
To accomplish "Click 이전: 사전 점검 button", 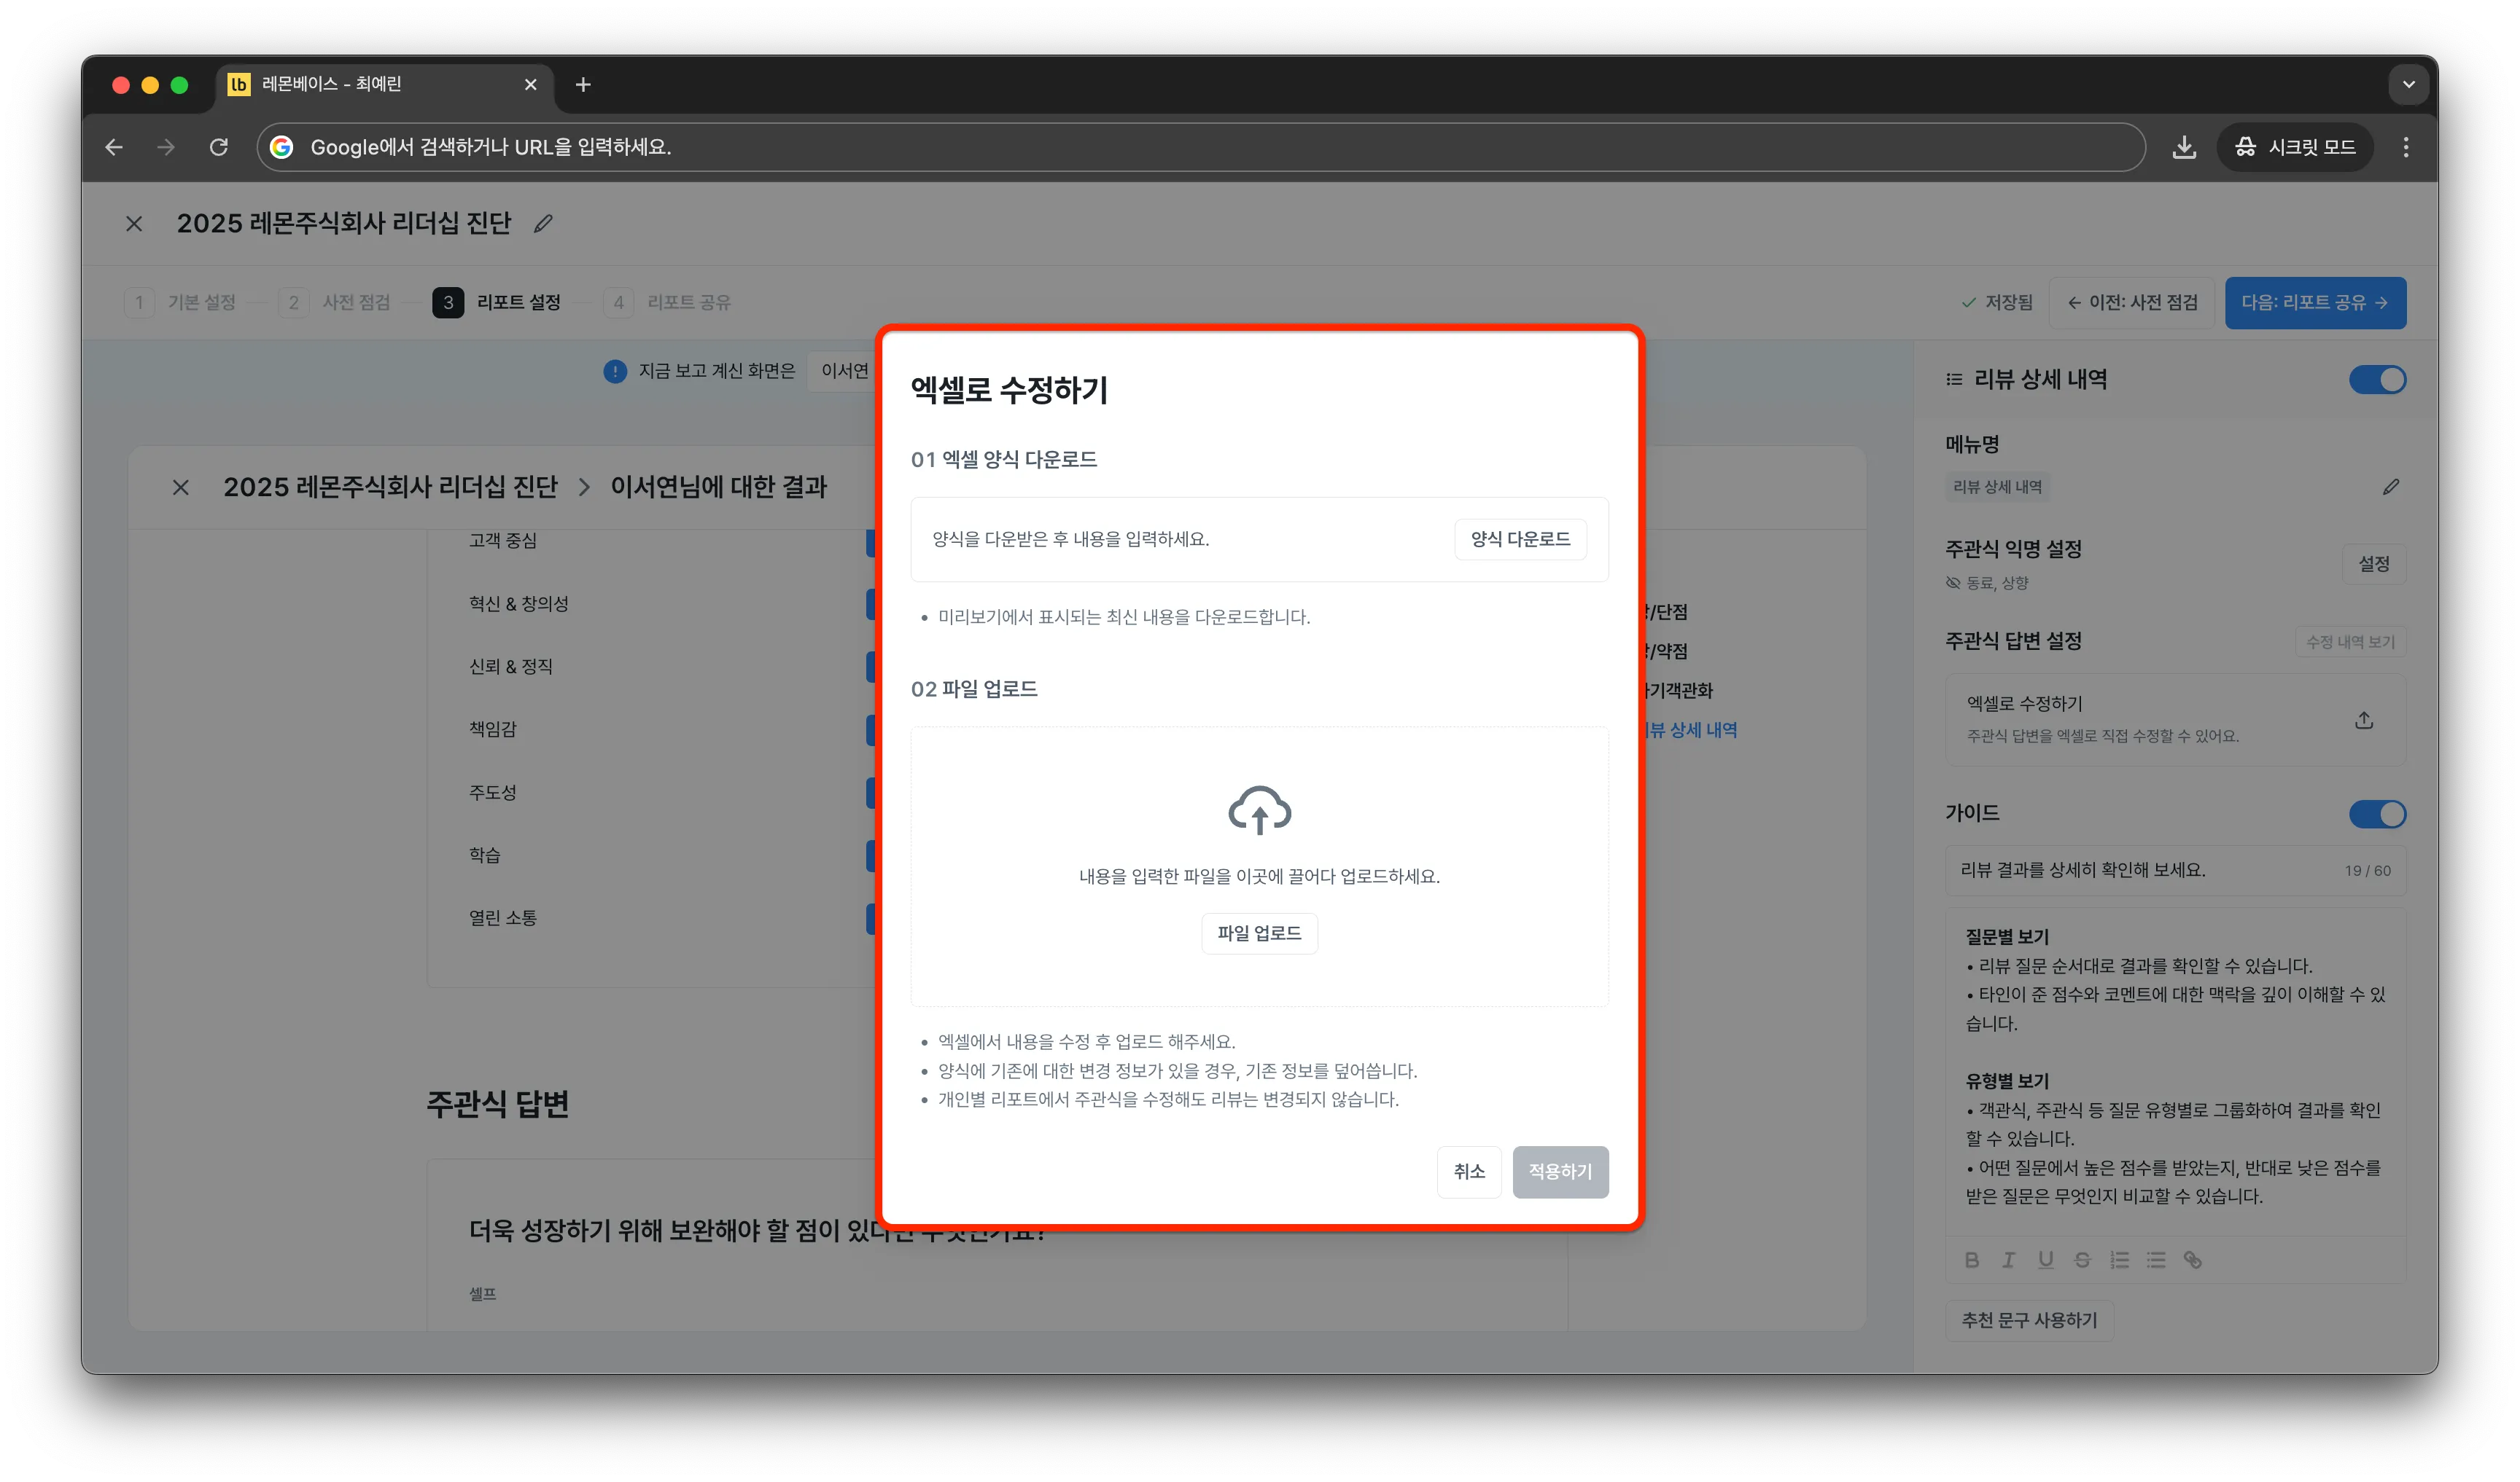I will point(2132,302).
